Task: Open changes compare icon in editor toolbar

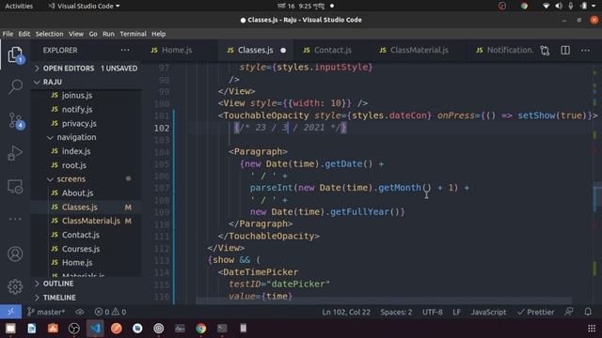Action: point(545,50)
